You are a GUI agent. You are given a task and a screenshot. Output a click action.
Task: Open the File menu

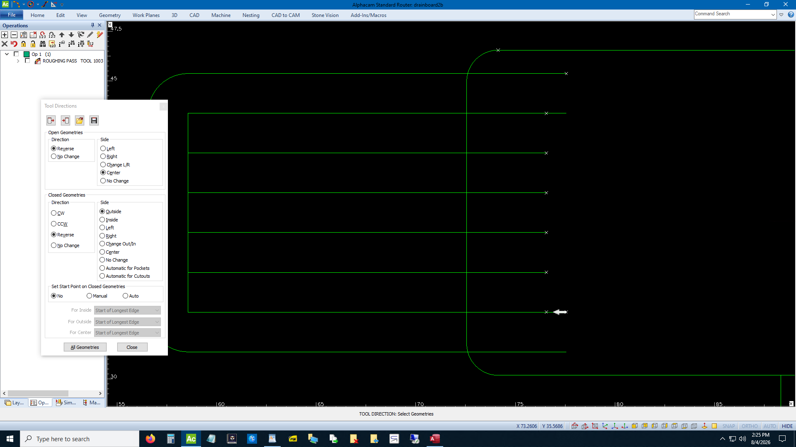point(12,15)
